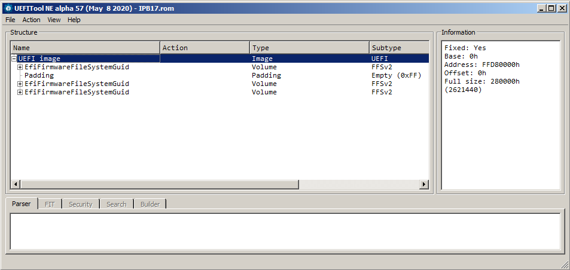The width and height of the screenshot is (570, 270).
Task: Click the 'UEFI' subtype cell
Action: coord(380,59)
